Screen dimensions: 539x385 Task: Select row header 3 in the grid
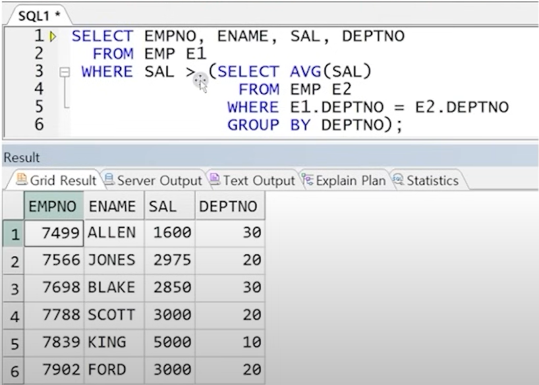13,288
